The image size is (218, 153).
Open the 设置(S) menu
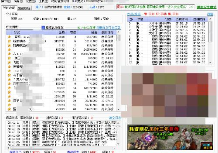[x=31, y=1]
